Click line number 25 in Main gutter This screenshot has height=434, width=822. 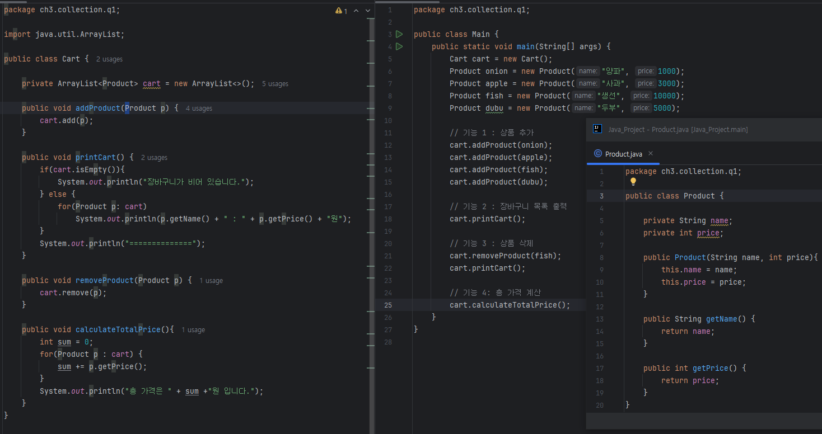pyautogui.click(x=389, y=305)
